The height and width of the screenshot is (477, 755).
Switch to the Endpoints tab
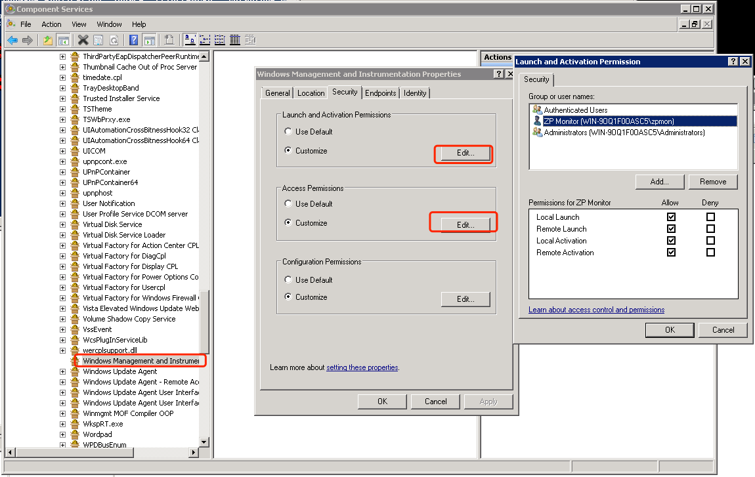point(381,93)
